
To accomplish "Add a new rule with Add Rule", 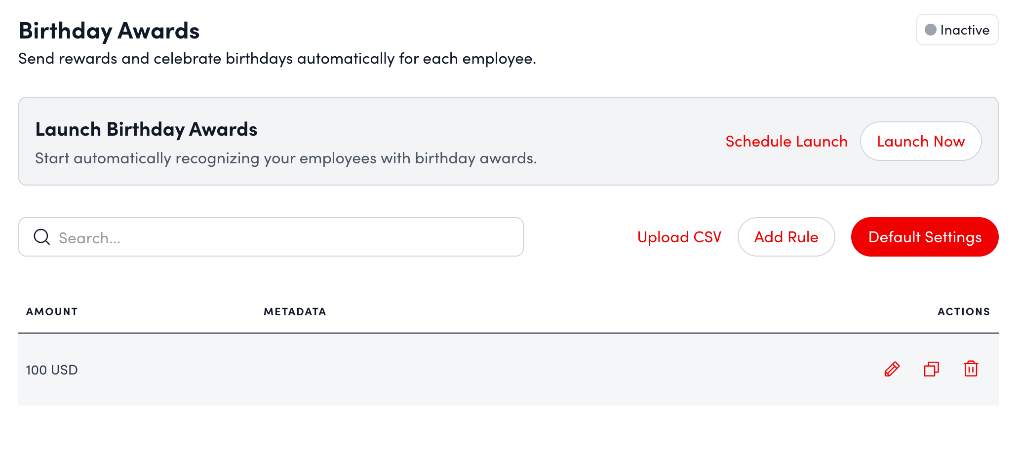I will [786, 237].
